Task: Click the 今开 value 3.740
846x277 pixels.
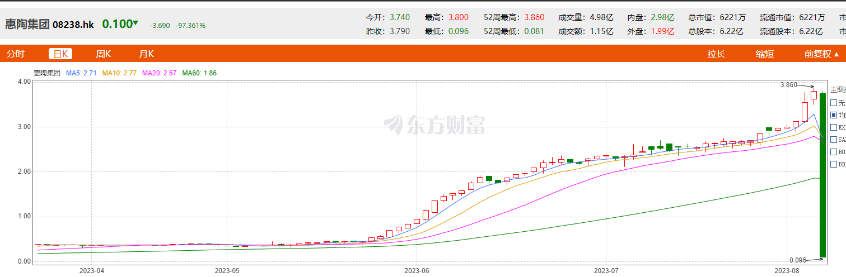Action: (399, 17)
